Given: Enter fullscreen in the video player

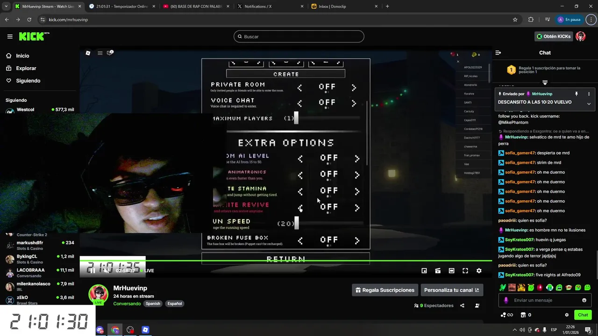Looking at the screenshot, I should tap(465, 271).
